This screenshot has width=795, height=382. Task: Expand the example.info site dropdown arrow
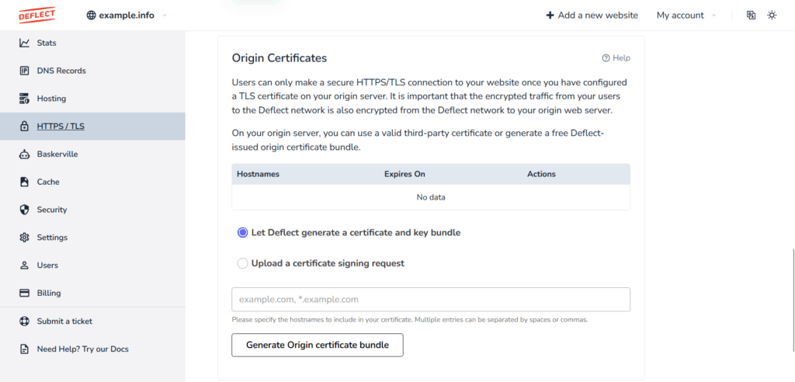[165, 16]
